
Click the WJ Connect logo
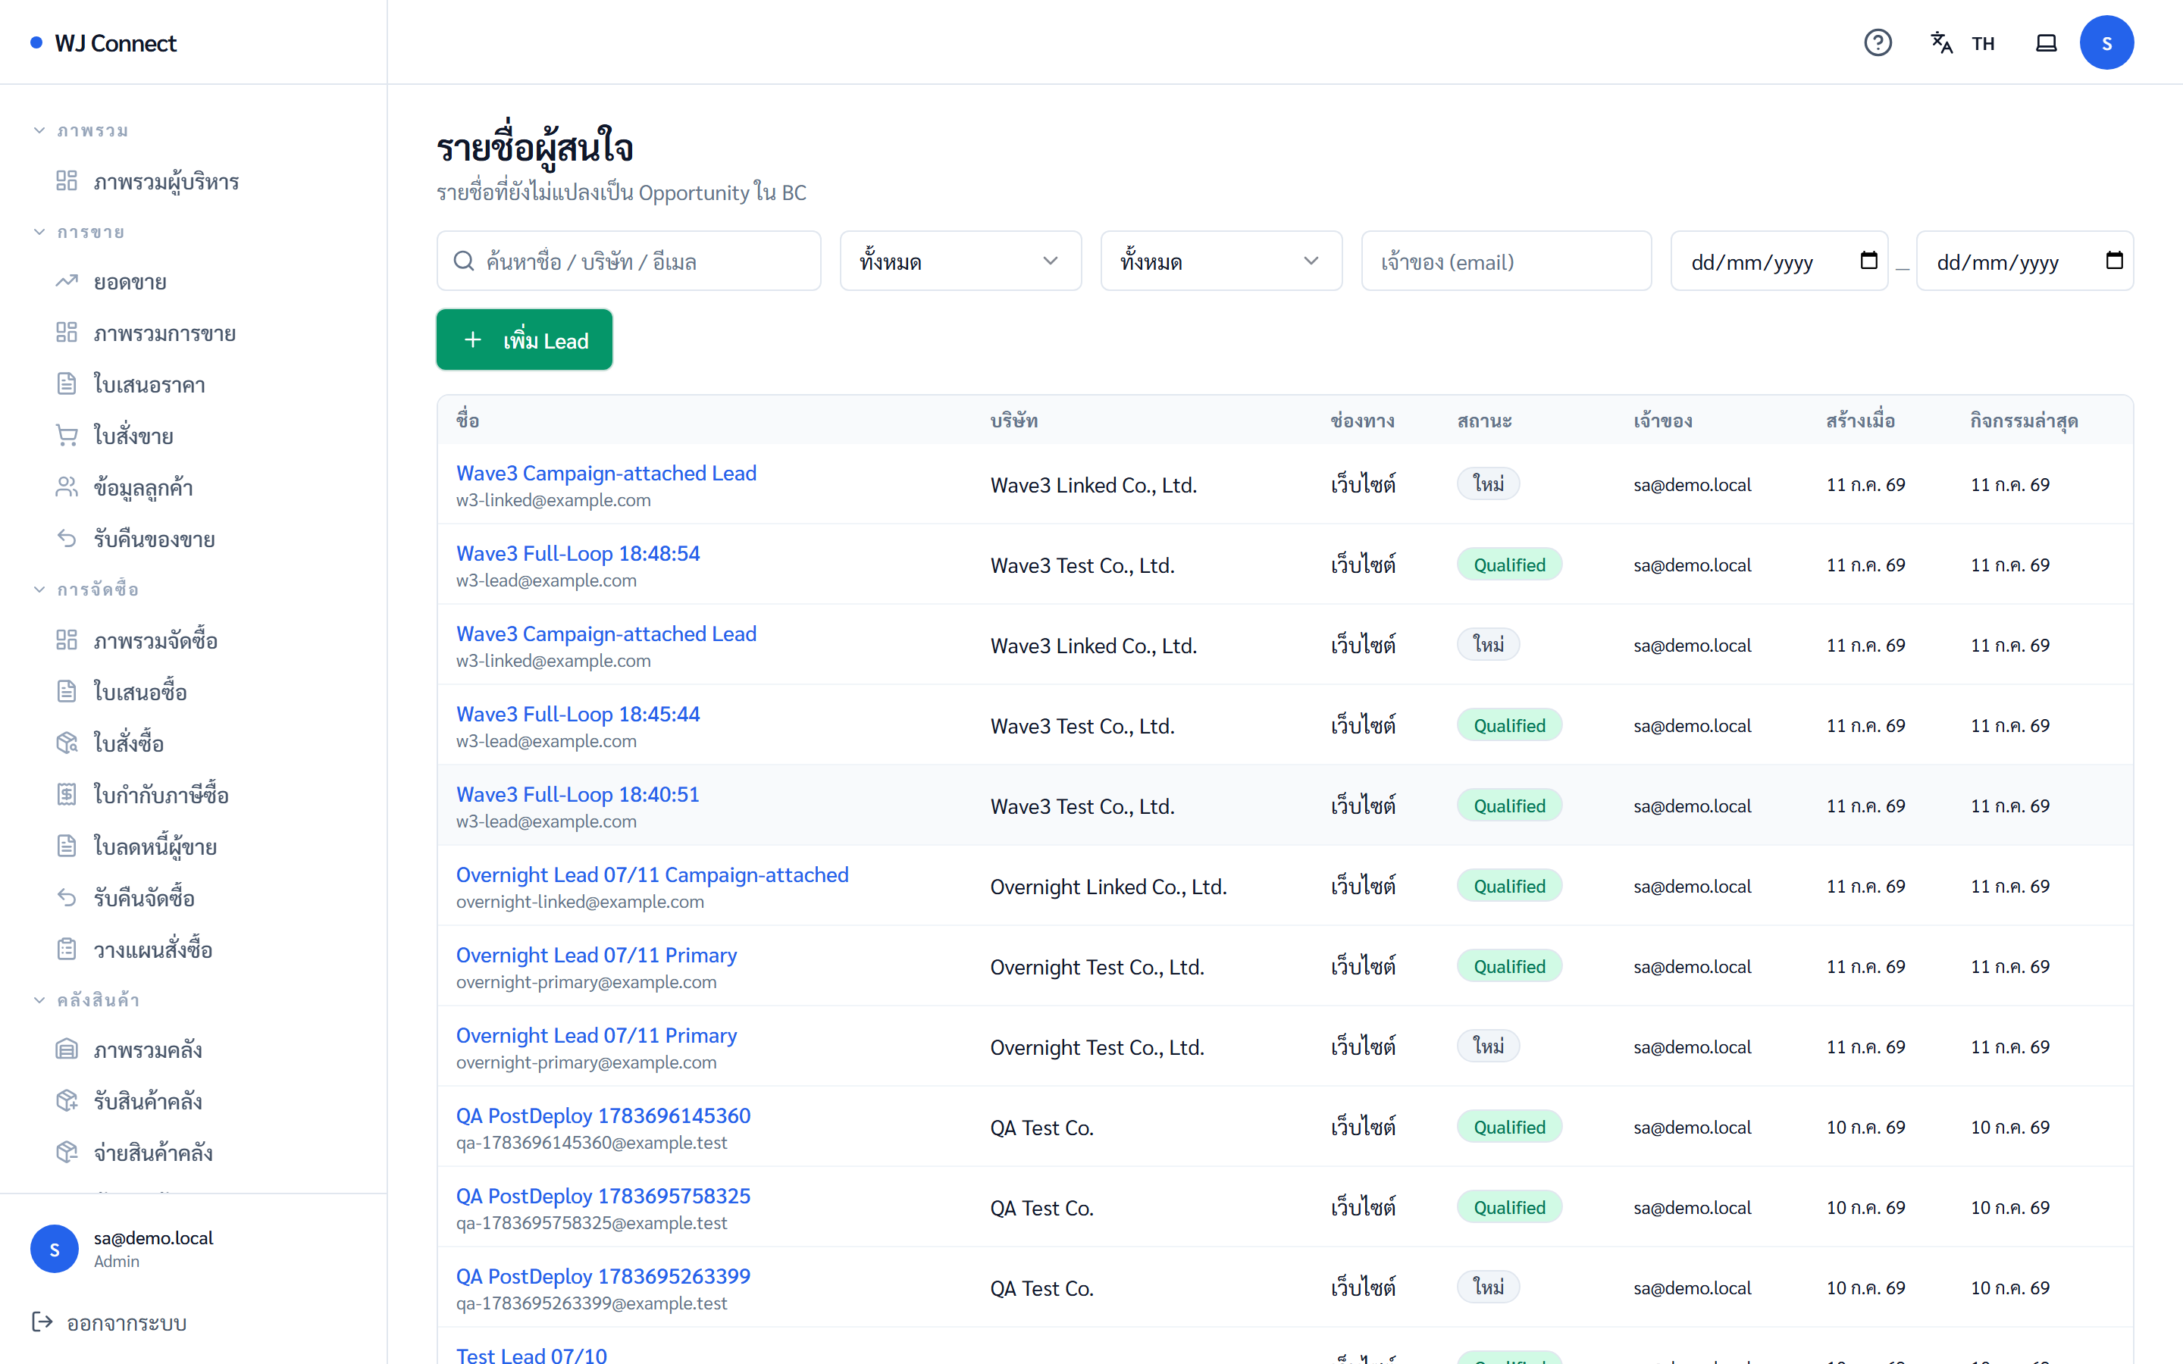pos(104,42)
